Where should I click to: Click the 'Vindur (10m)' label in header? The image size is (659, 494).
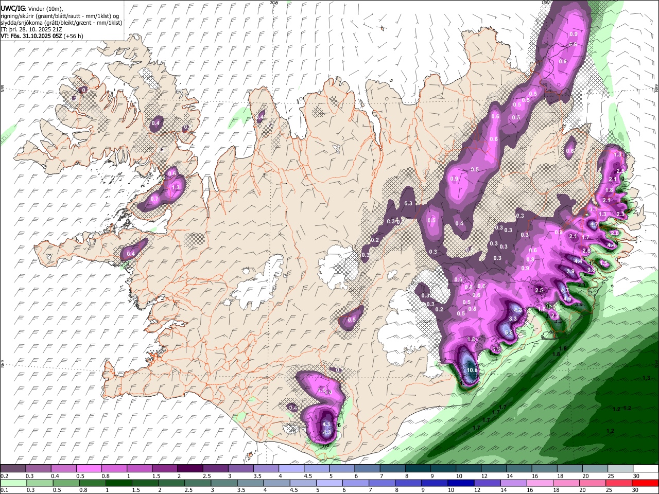[45, 9]
